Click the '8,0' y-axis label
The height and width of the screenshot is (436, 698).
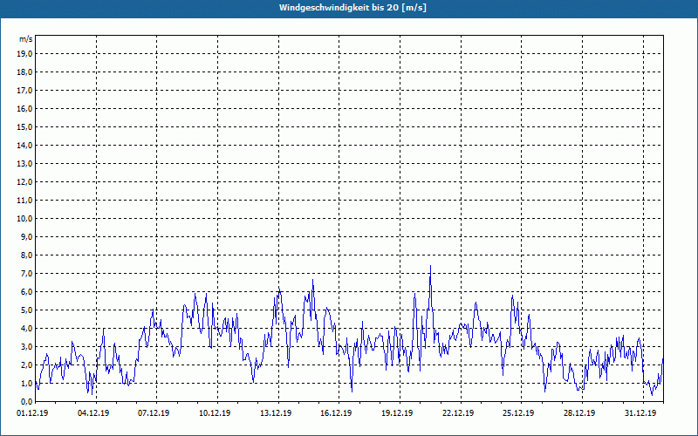click(x=26, y=255)
